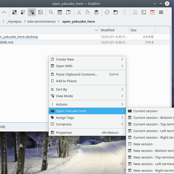Click Open Yakuake here entry
Screen dimensions: 174x174
[x=87, y=111]
